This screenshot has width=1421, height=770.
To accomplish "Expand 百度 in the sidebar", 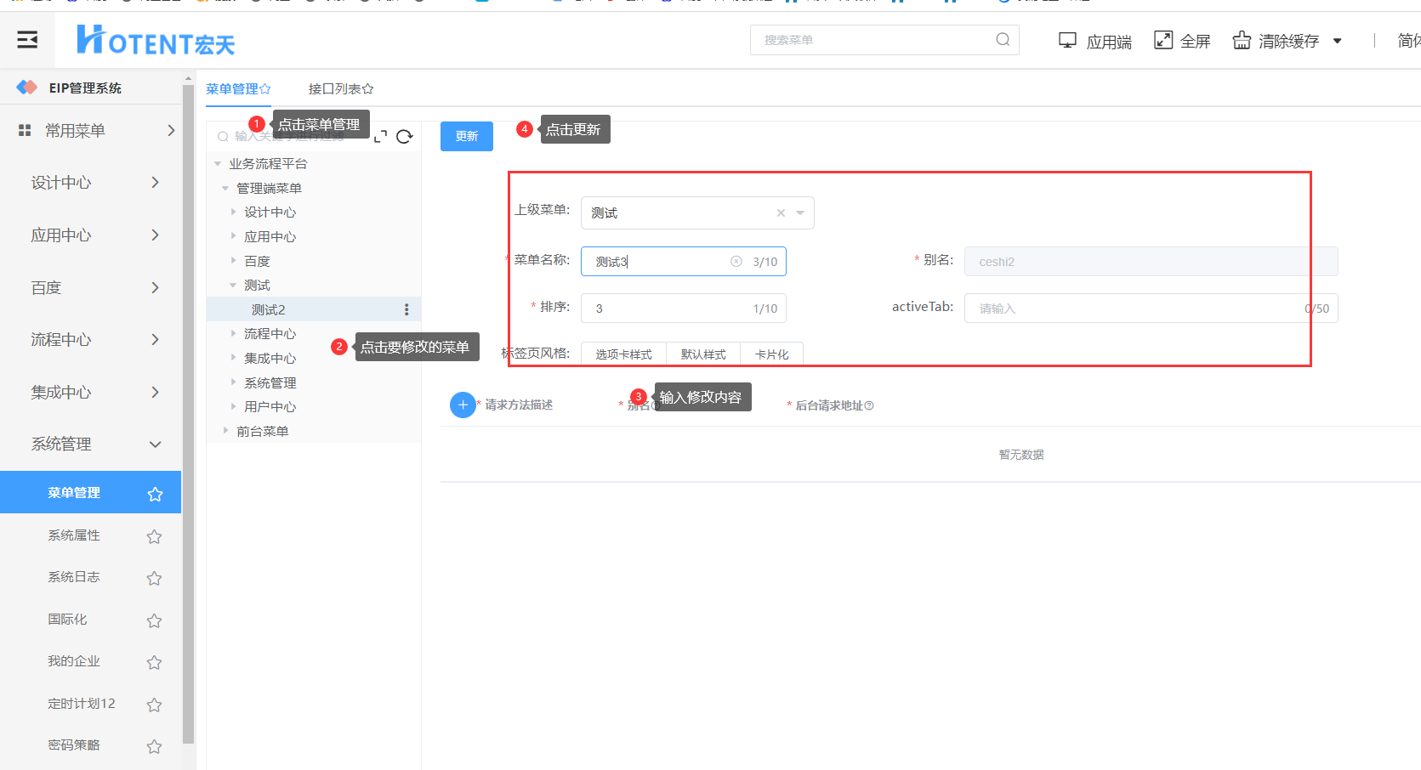I will [x=155, y=287].
